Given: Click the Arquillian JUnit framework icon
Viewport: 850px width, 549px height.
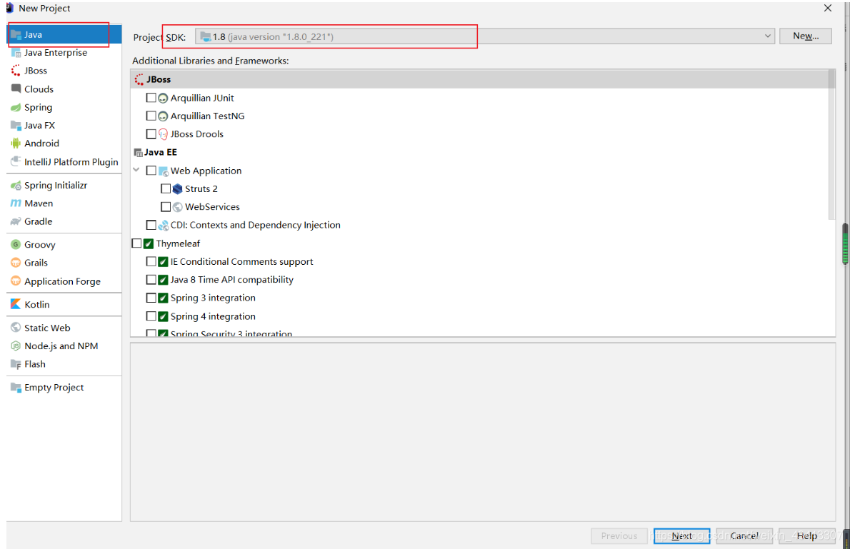Looking at the screenshot, I should tap(163, 98).
